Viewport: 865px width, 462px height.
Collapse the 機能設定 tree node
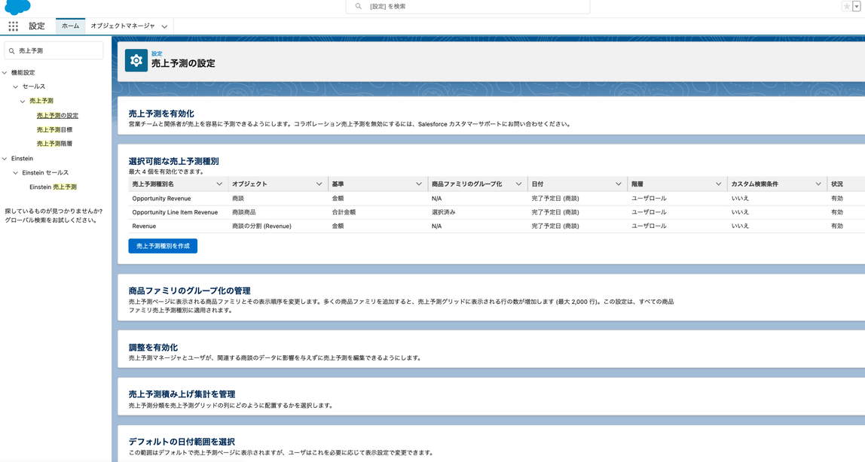tap(5, 73)
